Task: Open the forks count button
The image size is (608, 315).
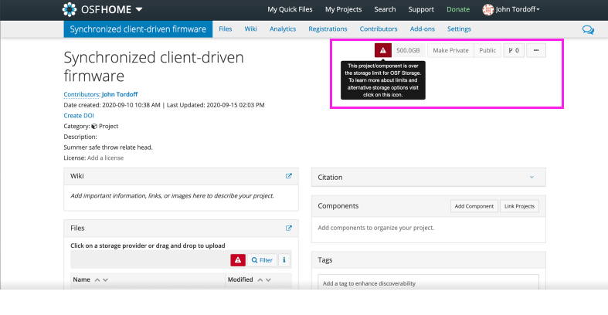Action: point(514,50)
